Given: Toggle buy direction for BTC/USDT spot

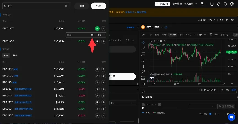Looking at the screenshot, I should pos(97,28).
